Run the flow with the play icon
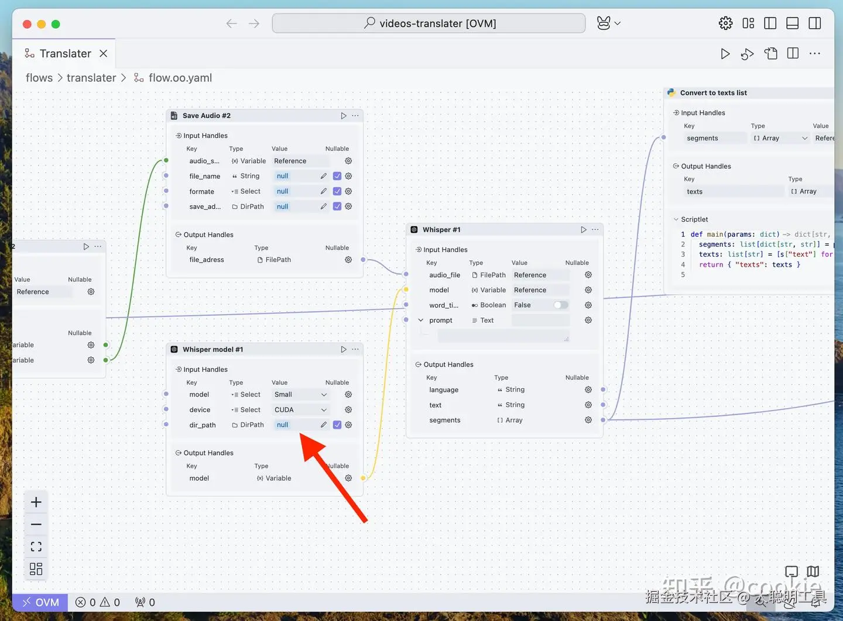The width and height of the screenshot is (843, 621). [x=725, y=54]
